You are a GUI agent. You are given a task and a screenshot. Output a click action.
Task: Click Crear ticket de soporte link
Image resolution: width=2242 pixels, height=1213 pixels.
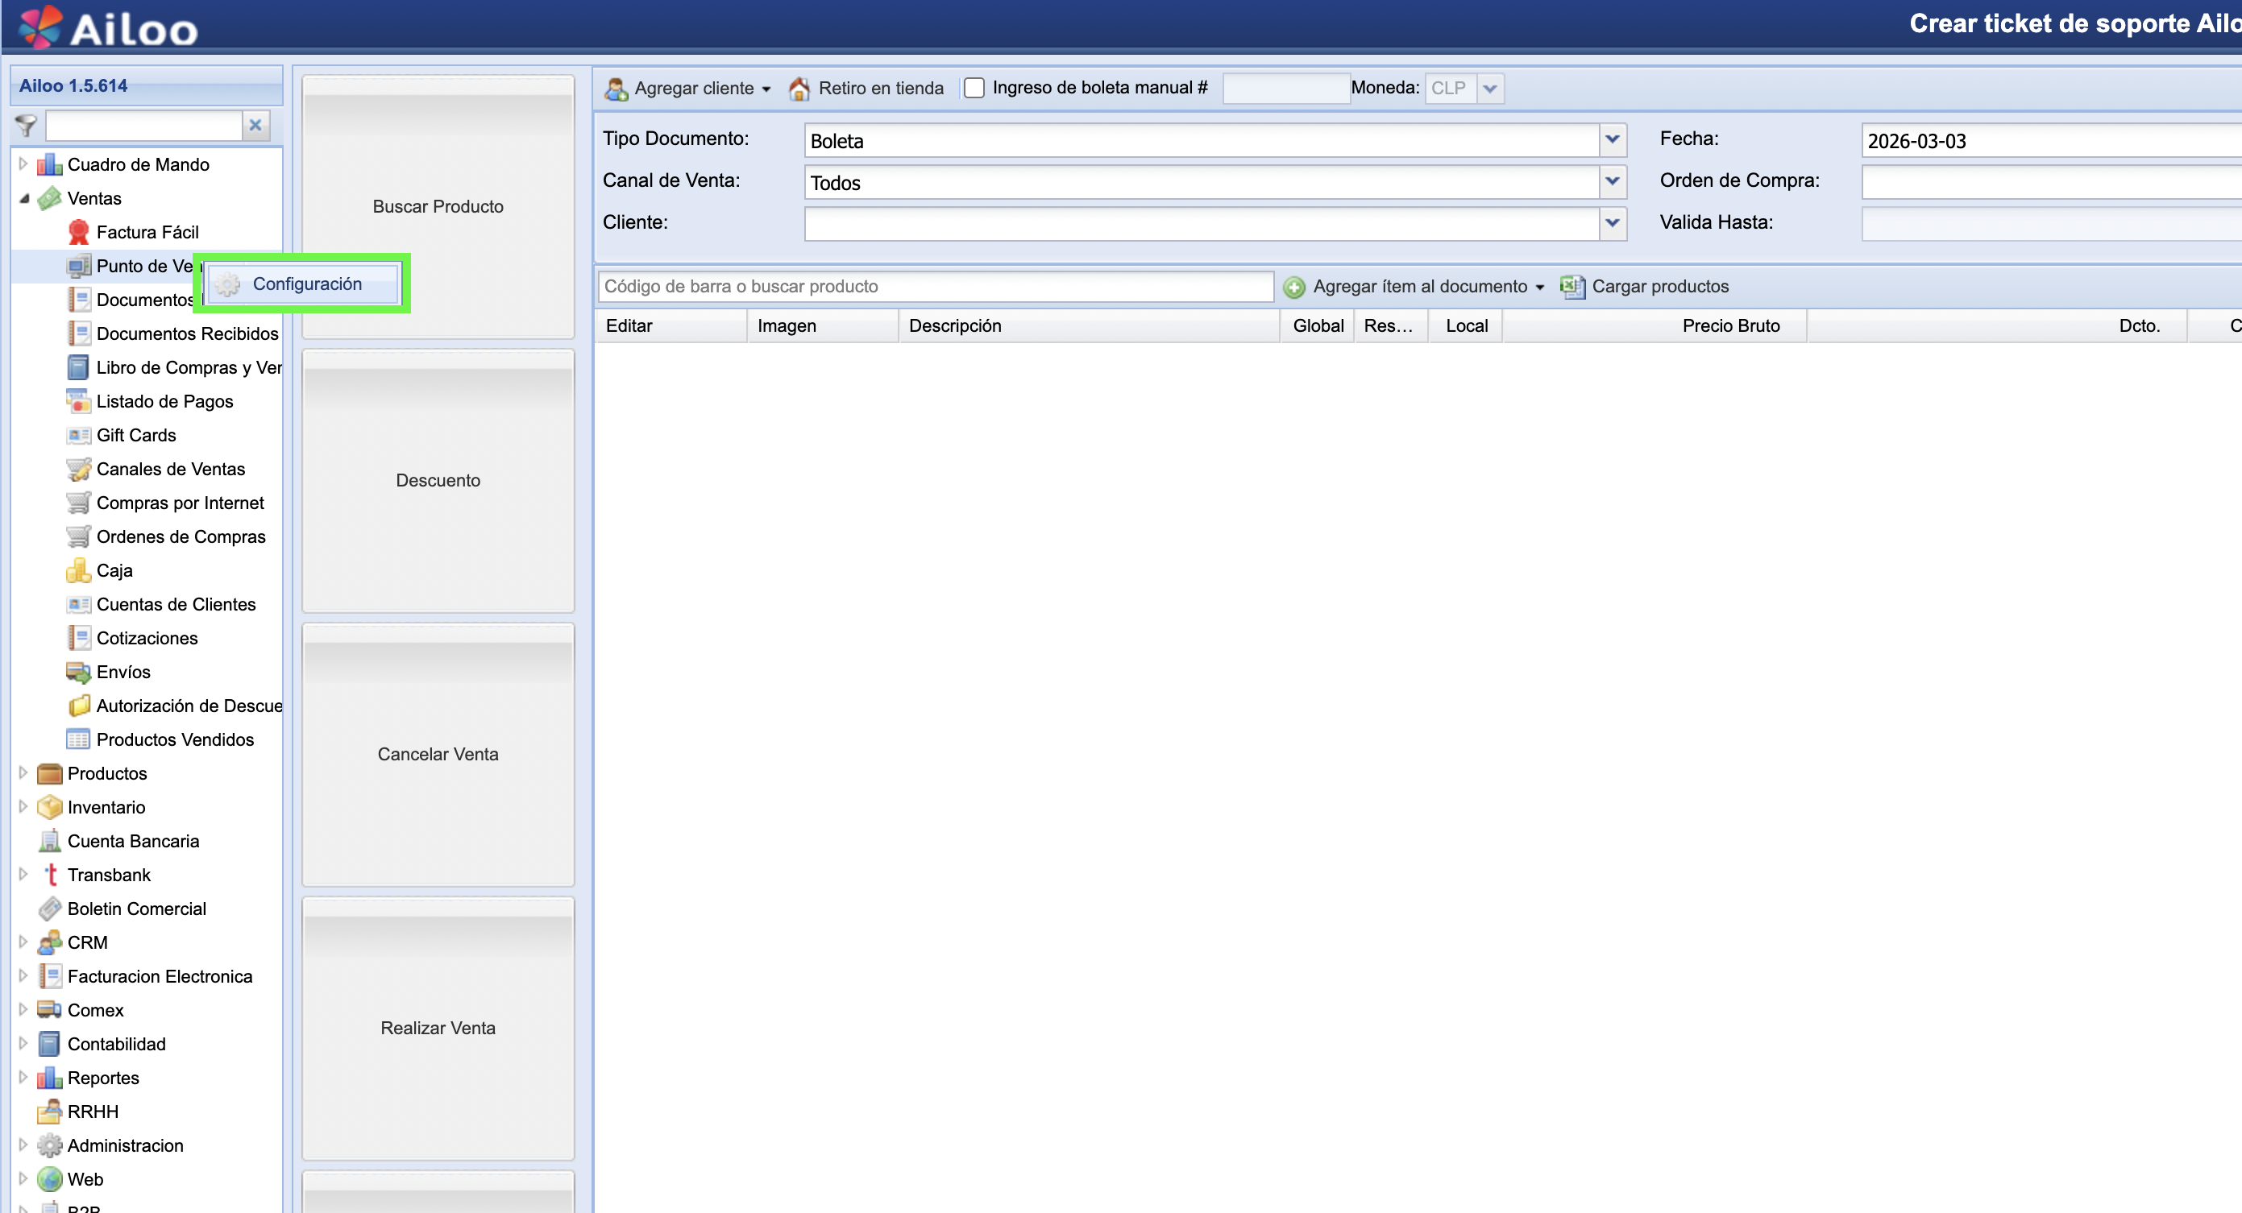point(2071,23)
